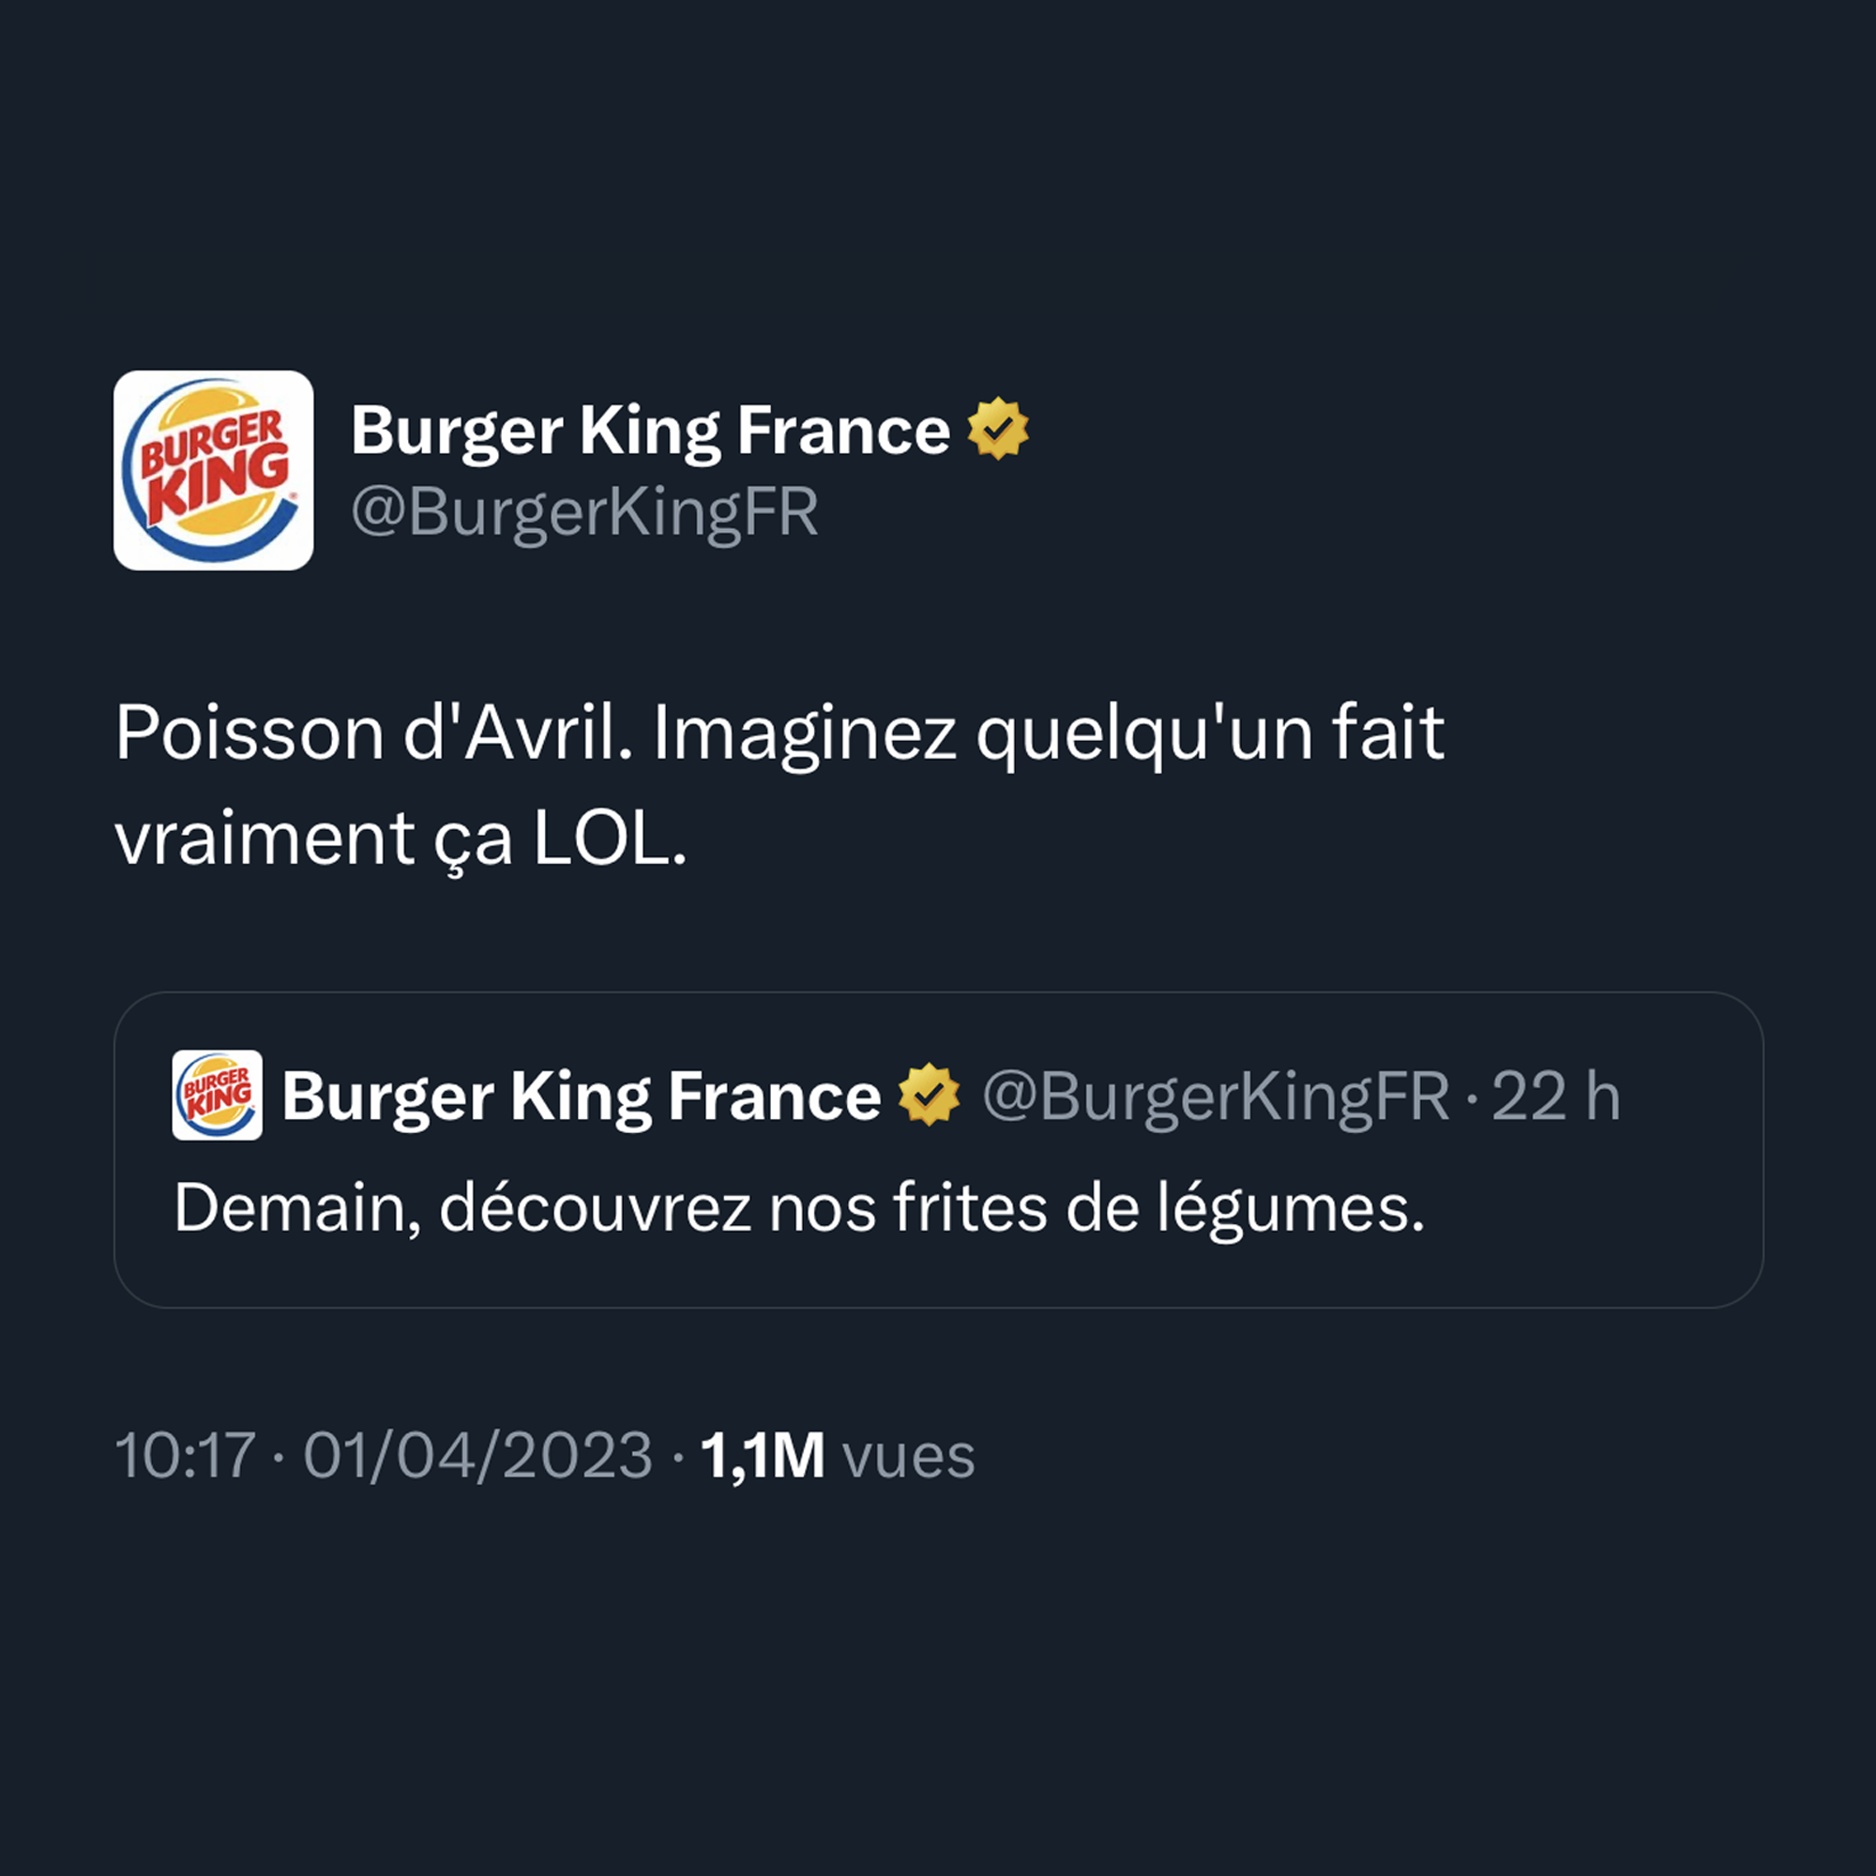Click the phrase frites de légumes in the quote
Screen dimensions: 1876x1876
click(1157, 1208)
